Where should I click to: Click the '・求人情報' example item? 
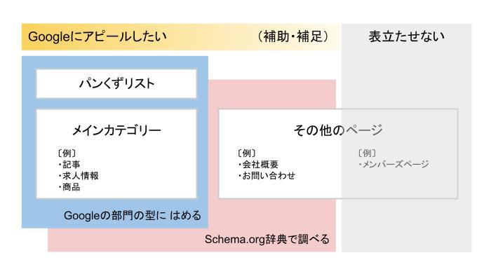(79, 176)
